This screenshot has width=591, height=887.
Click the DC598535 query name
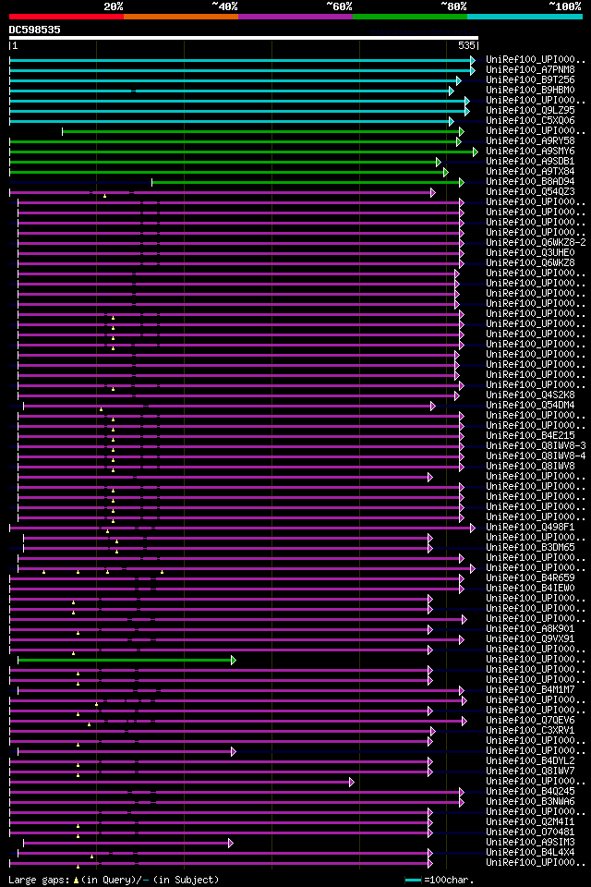point(34,30)
